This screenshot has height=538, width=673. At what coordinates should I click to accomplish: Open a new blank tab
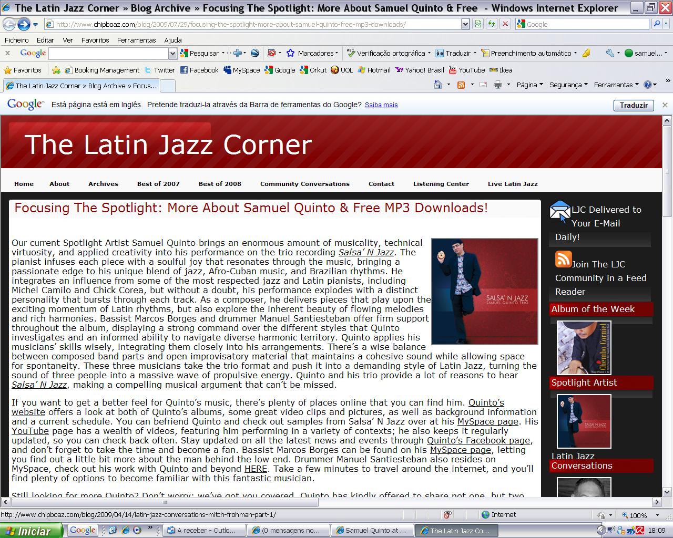[167, 86]
